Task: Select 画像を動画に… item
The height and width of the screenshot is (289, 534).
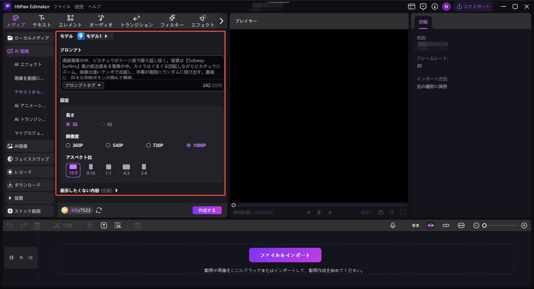Action: coord(30,78)
